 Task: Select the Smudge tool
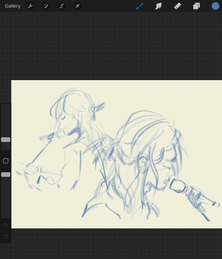[x=159, y=6]
